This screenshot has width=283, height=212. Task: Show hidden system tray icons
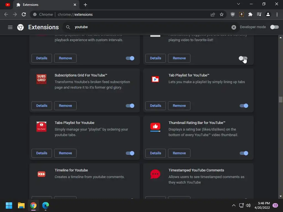coord(234,205)
